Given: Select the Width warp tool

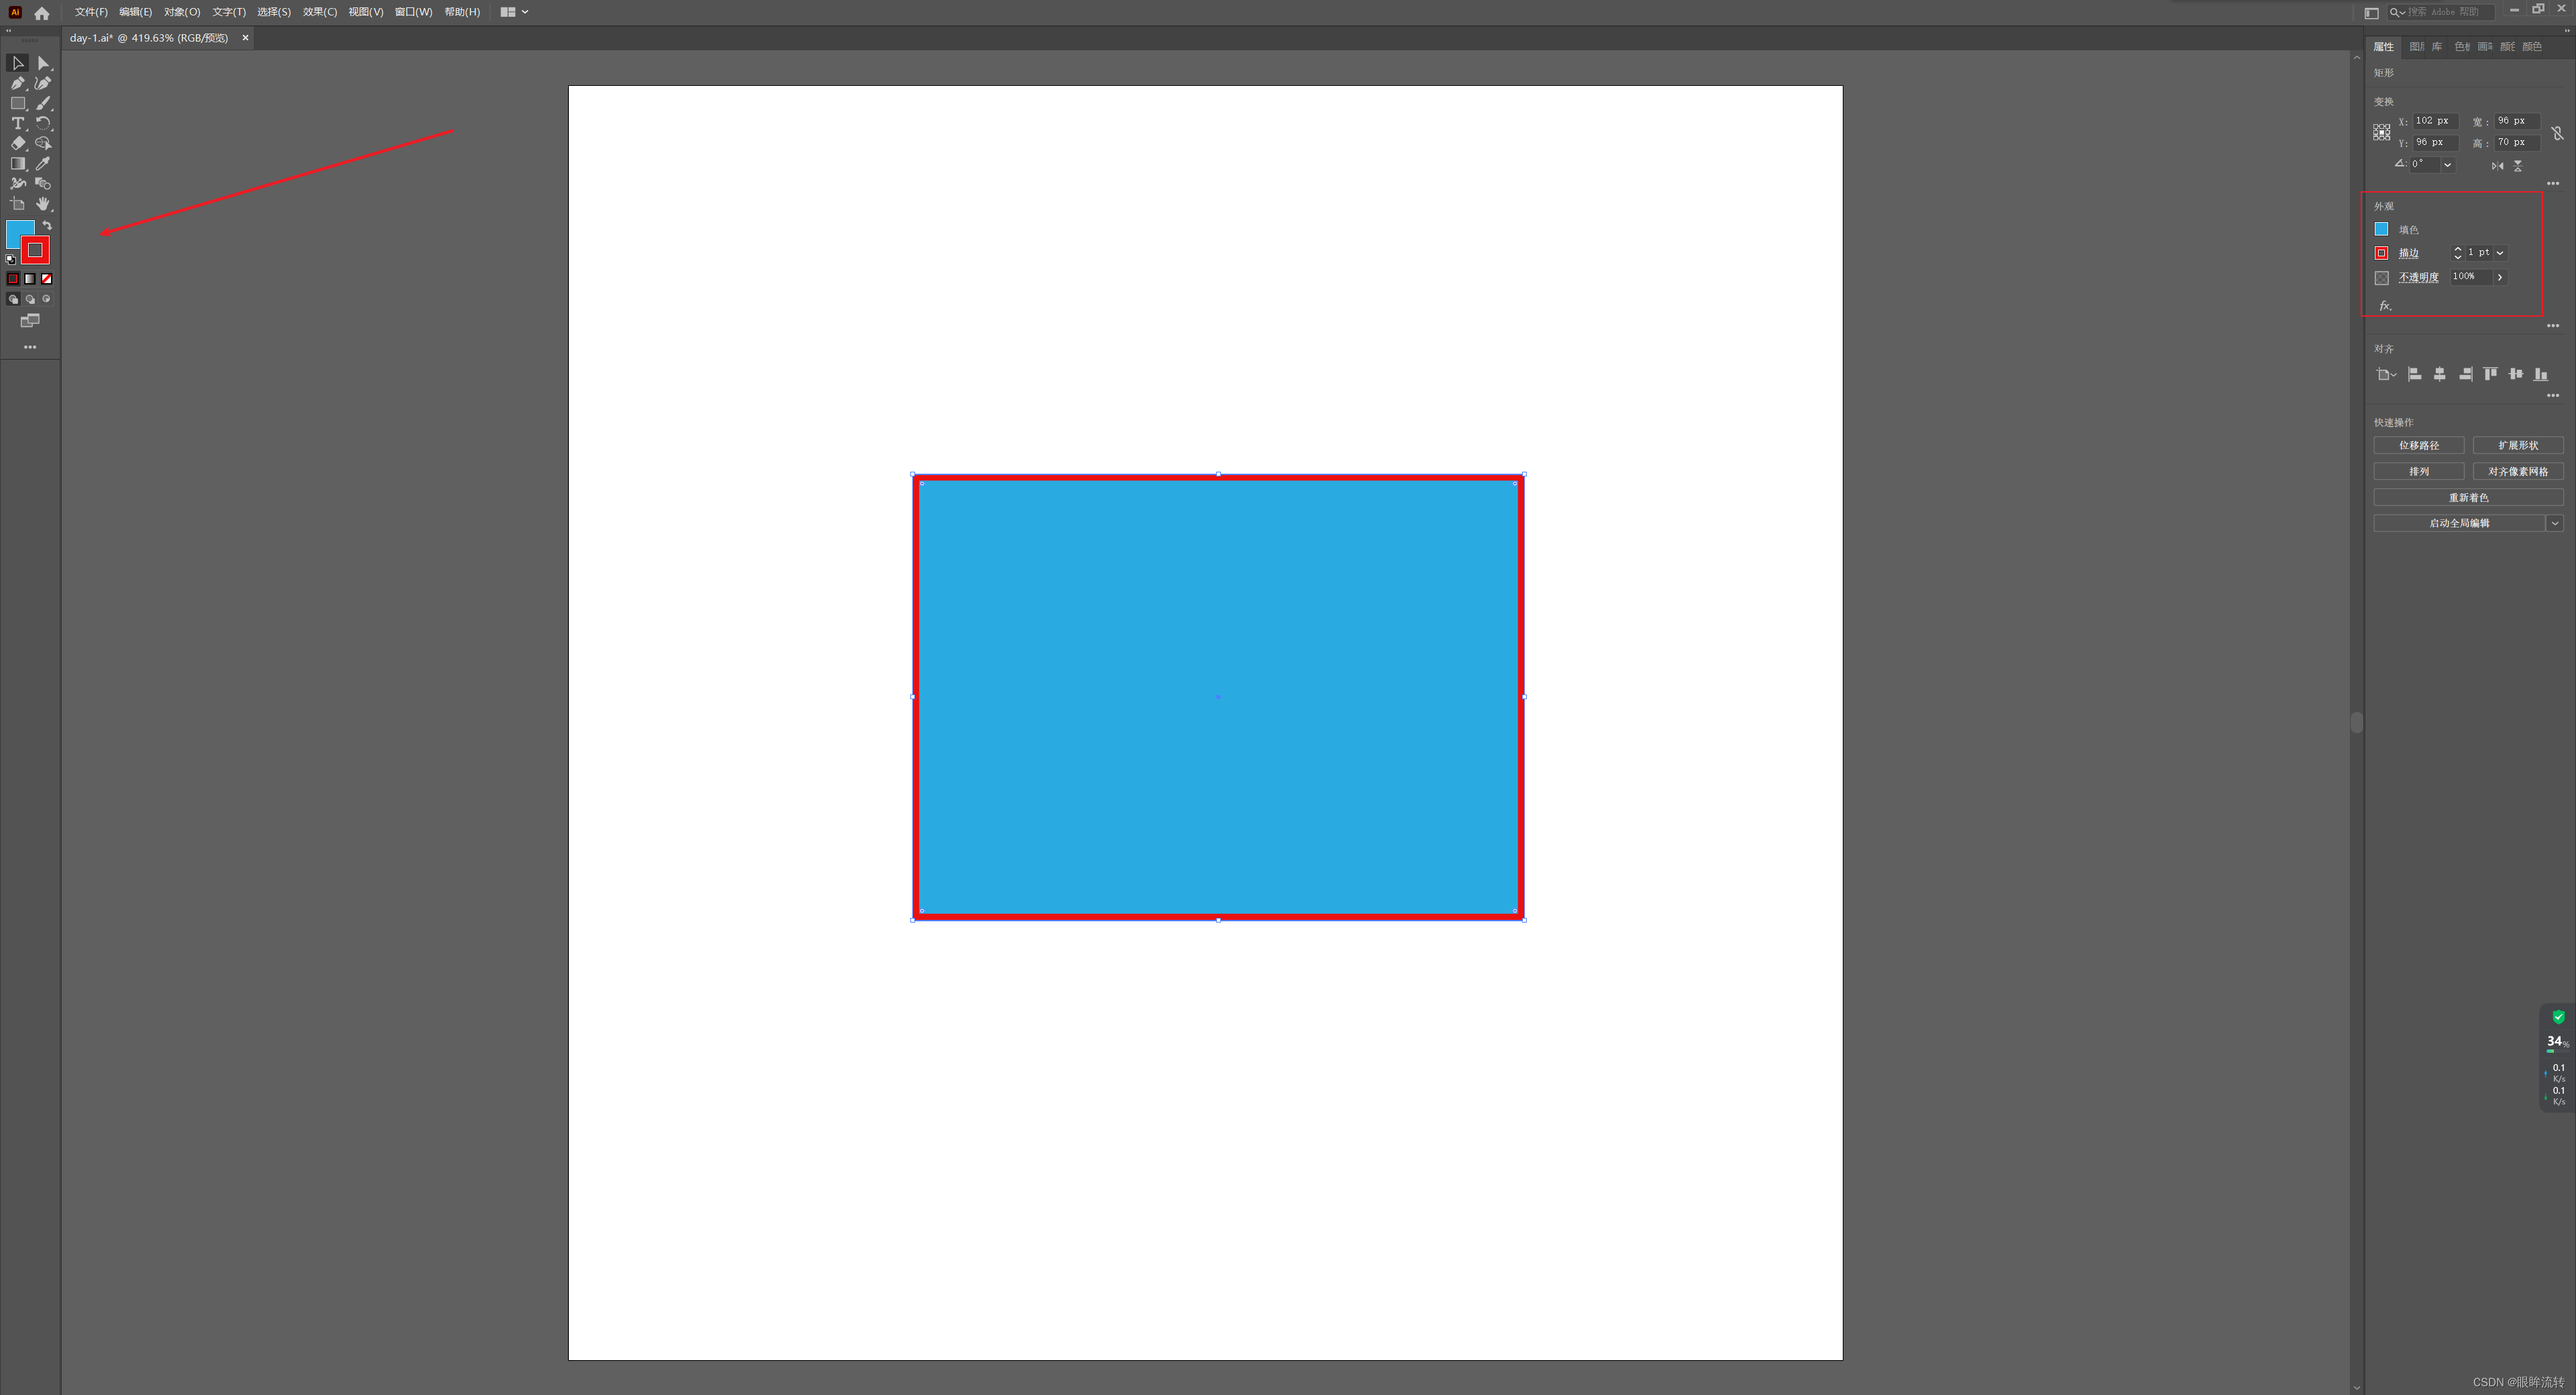Looking at the screenshot, I should 17,183.
